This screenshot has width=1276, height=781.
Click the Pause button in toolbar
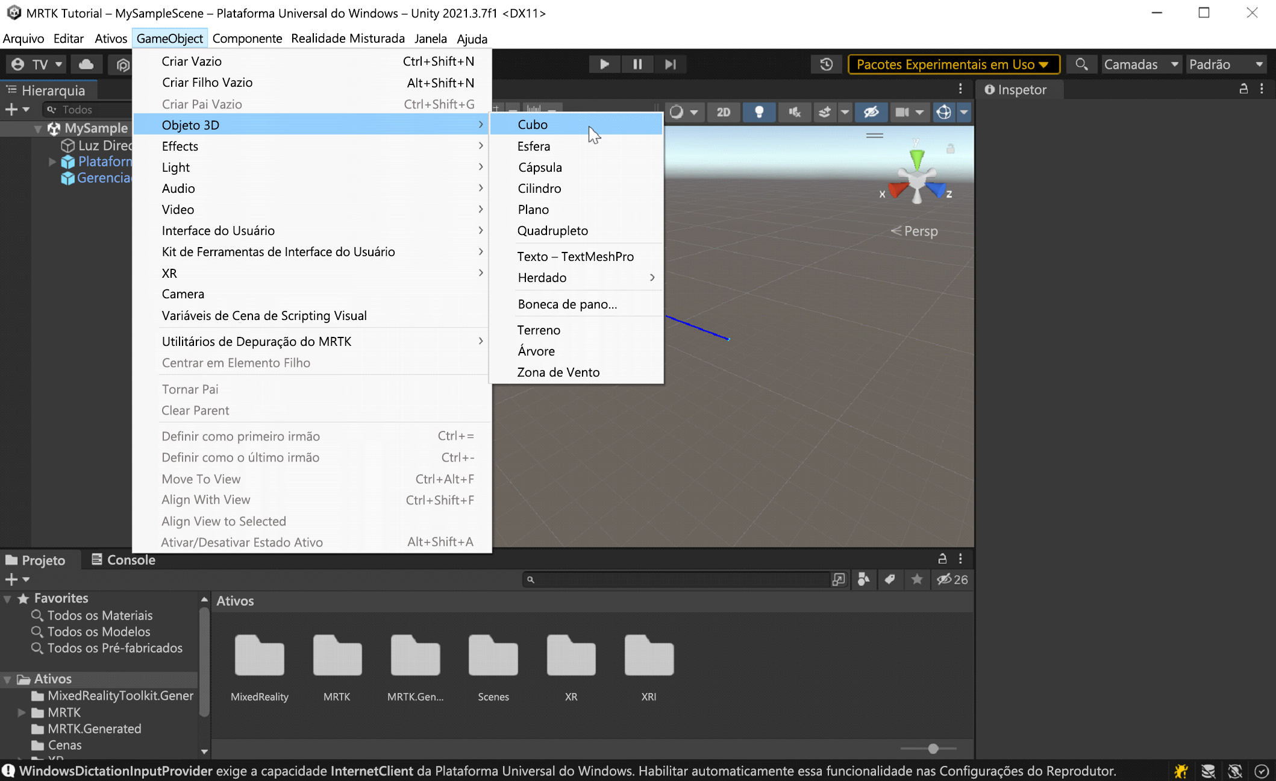[x=636, y=64]
